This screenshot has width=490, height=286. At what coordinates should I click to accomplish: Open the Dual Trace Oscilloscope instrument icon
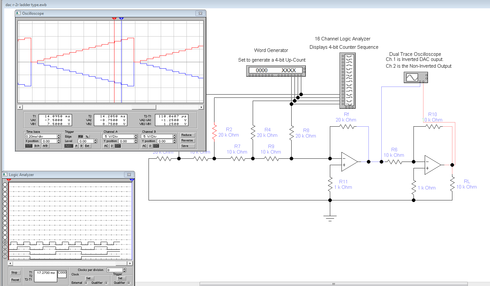point(416,77)
